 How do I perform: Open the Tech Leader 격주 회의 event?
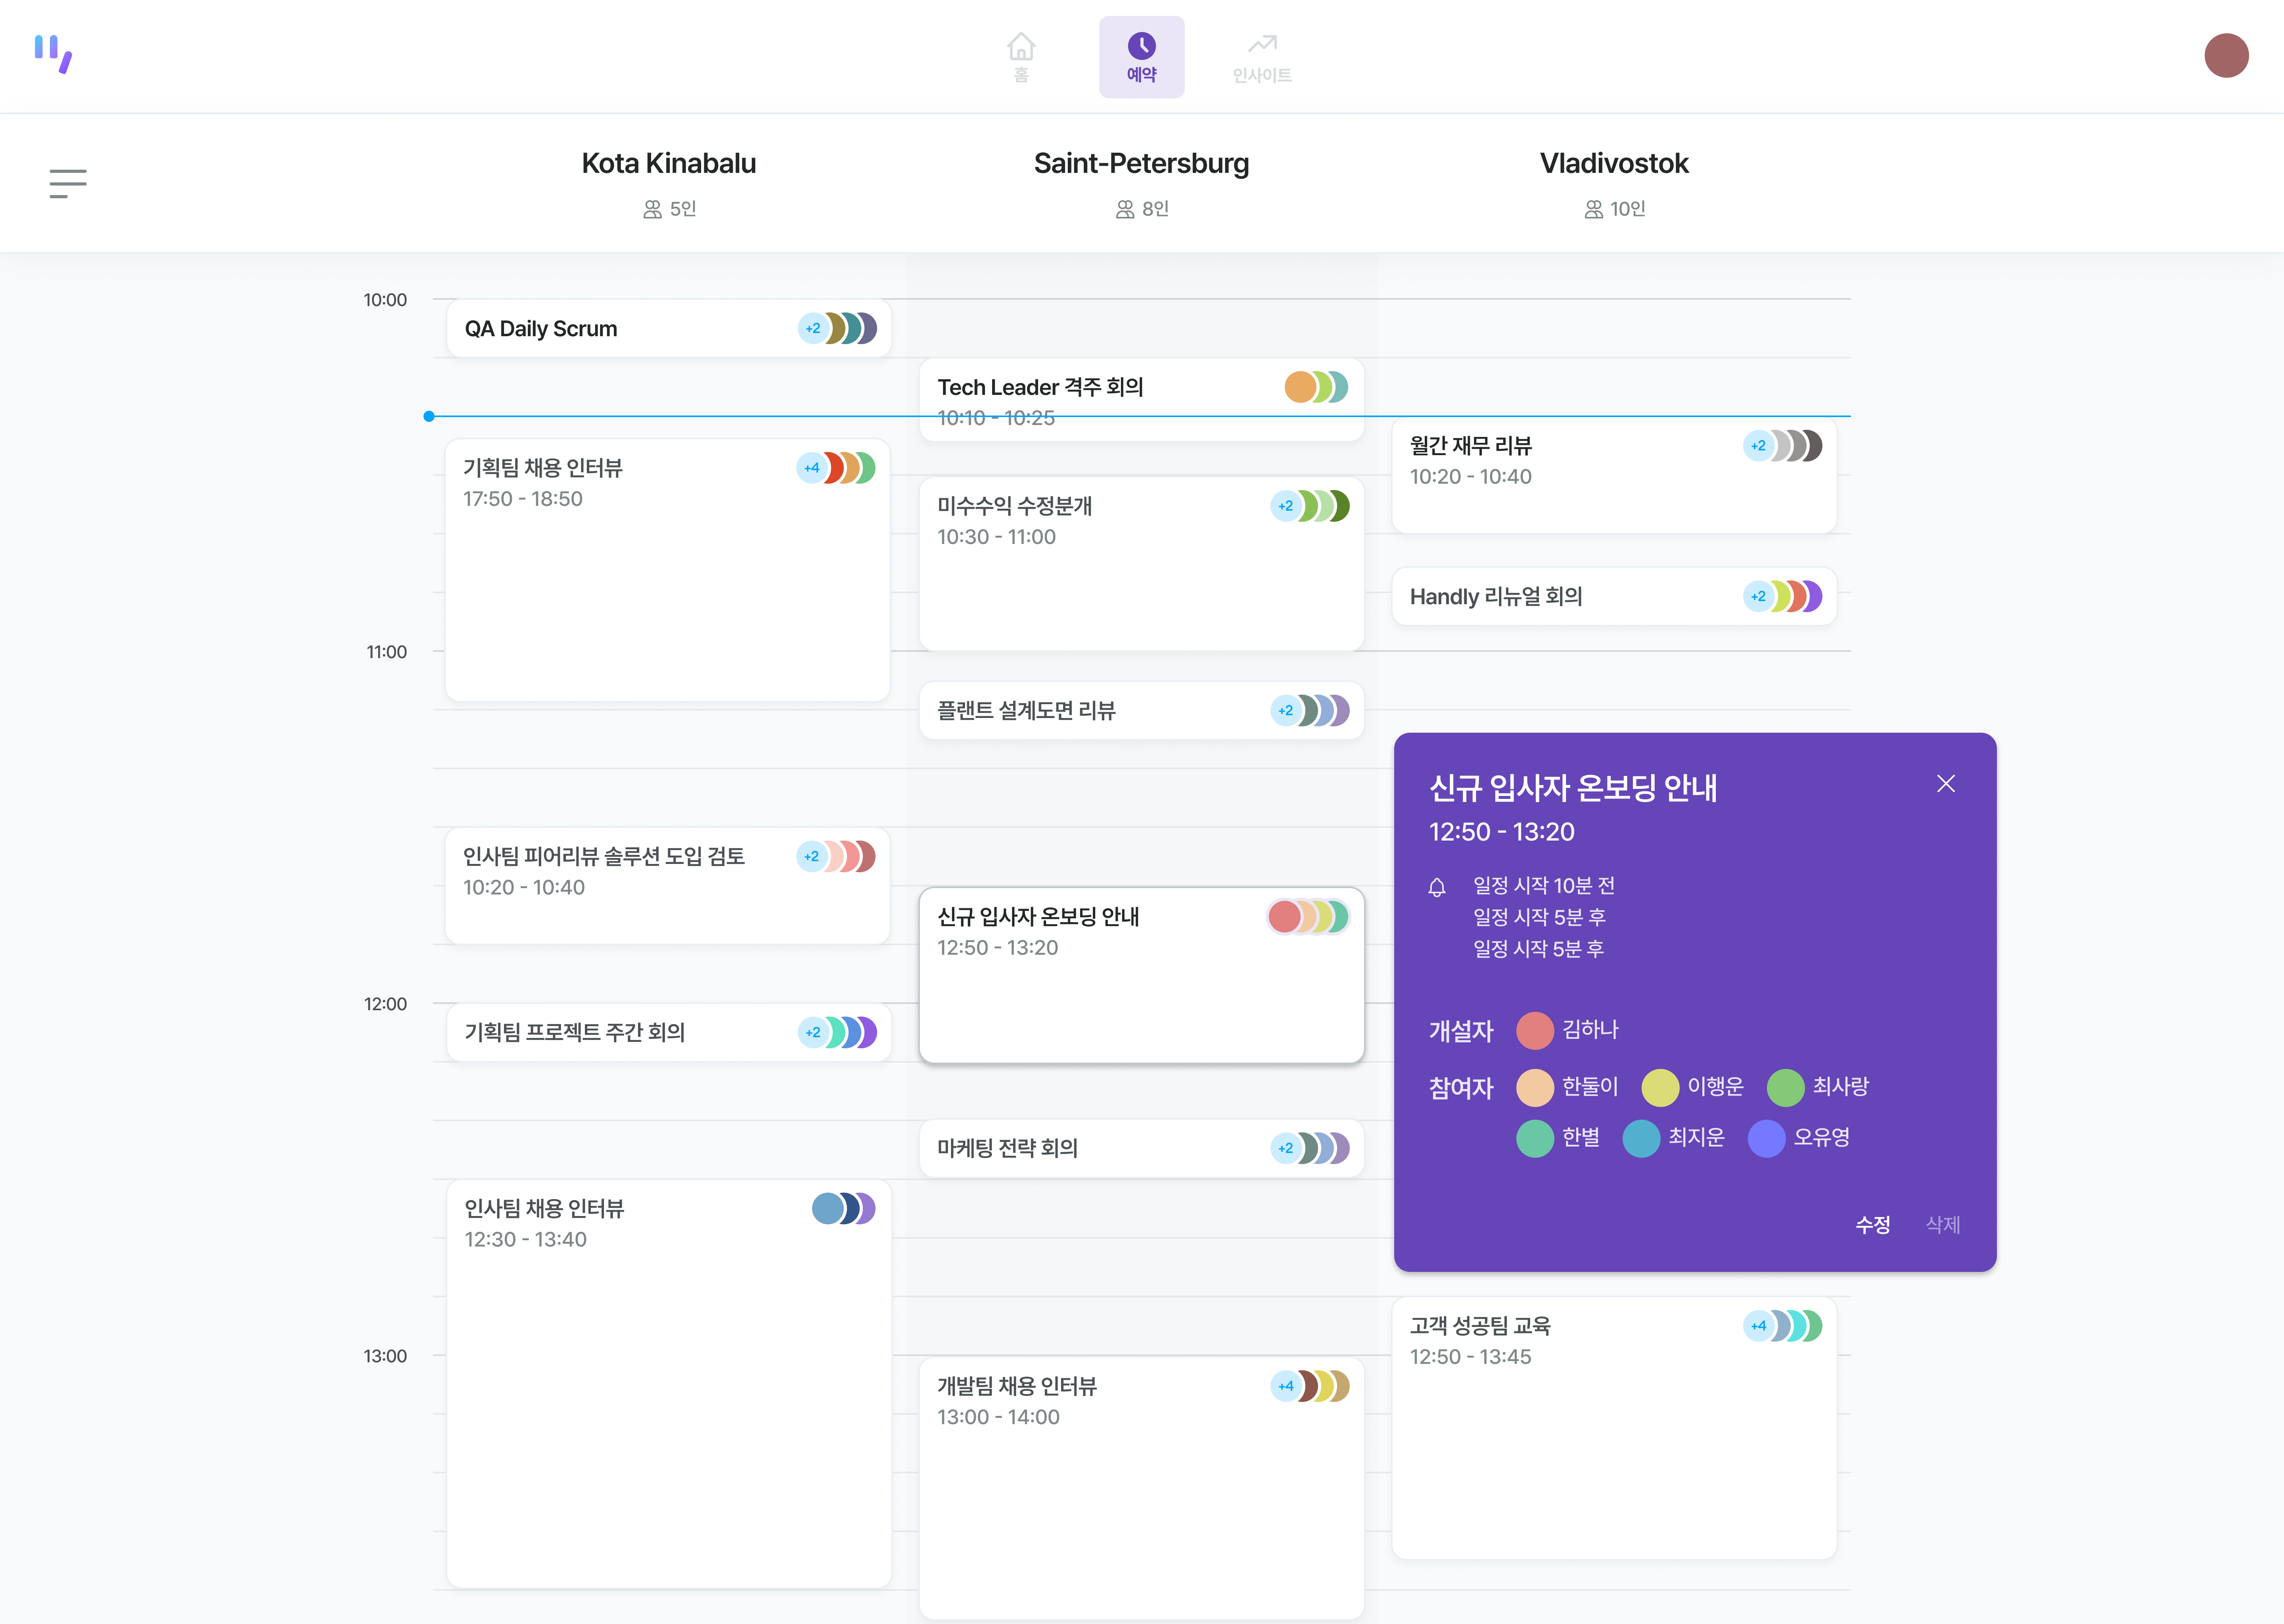click(x=1100, y=390)
